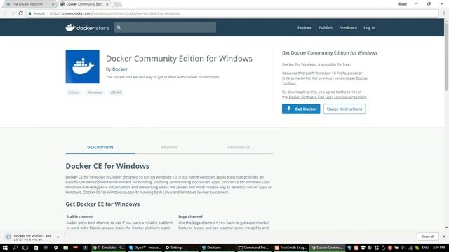Click the 'Docker CE for Windows' heading

point(107,166)
